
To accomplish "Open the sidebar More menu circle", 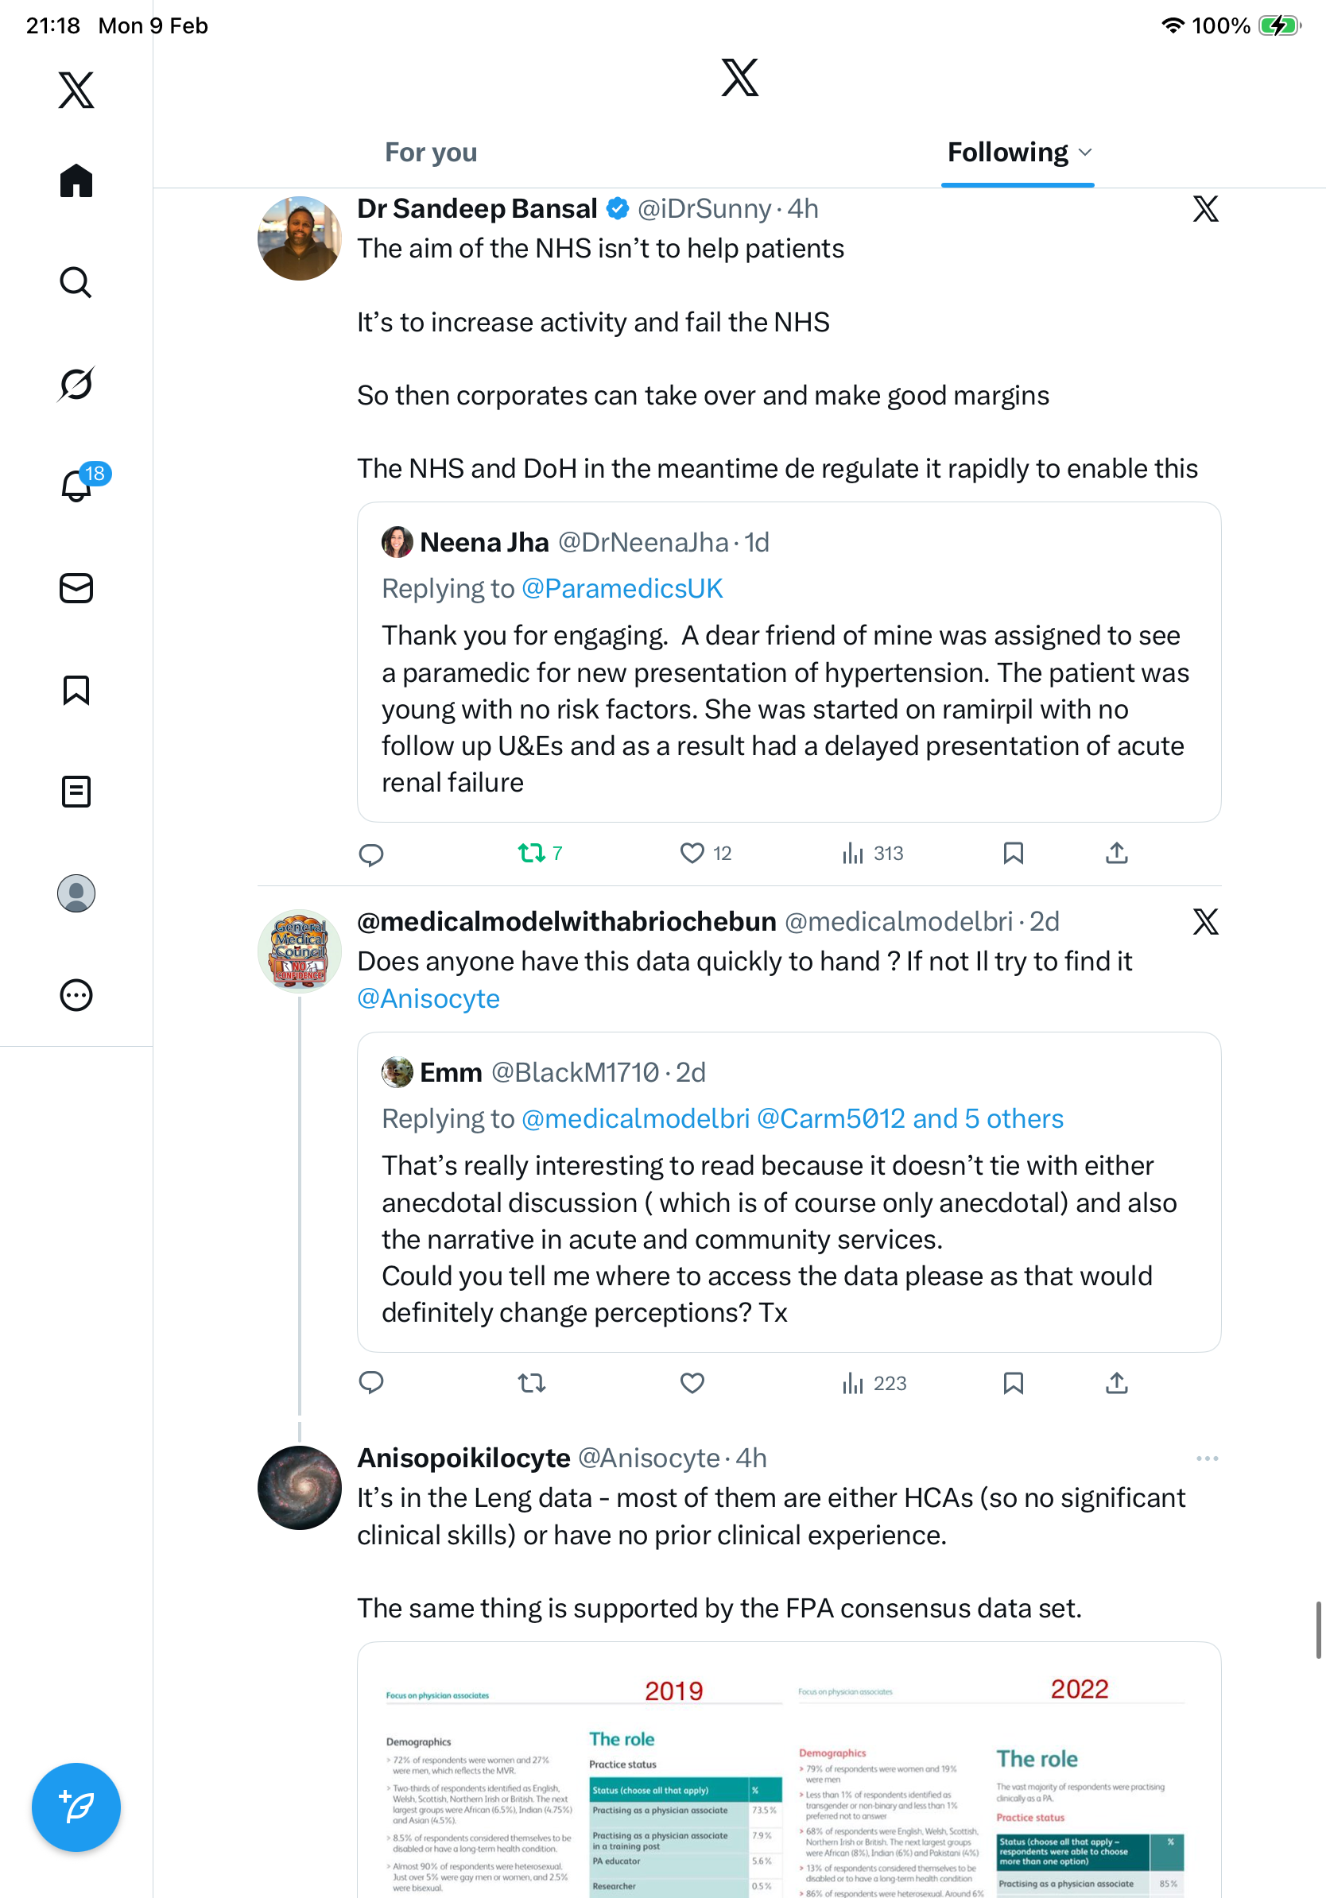I will (x=76, y=994).
